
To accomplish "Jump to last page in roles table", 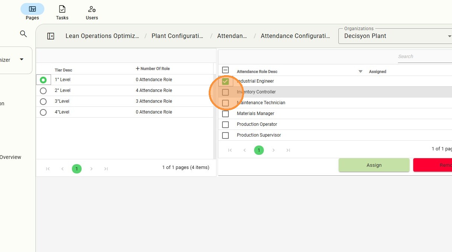I will (x=288, y=150).
